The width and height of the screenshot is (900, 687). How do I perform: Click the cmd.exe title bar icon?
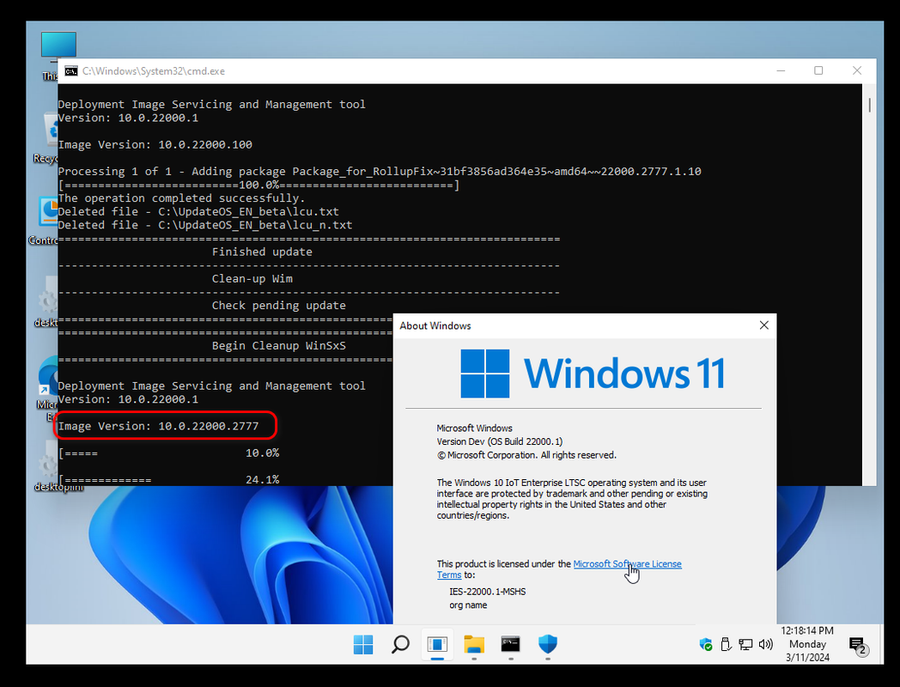pyautogui.click(x=71, y=70)
